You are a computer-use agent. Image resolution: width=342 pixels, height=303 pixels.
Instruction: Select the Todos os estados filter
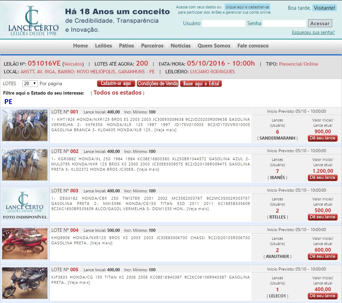tap(118, 93)
